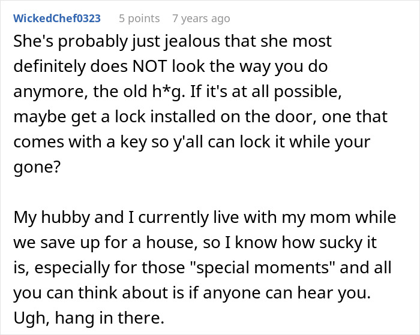Click the line starting "we save up for a house"
The image size is (420, 335).
pyautogui.click(x=195, y=243)
